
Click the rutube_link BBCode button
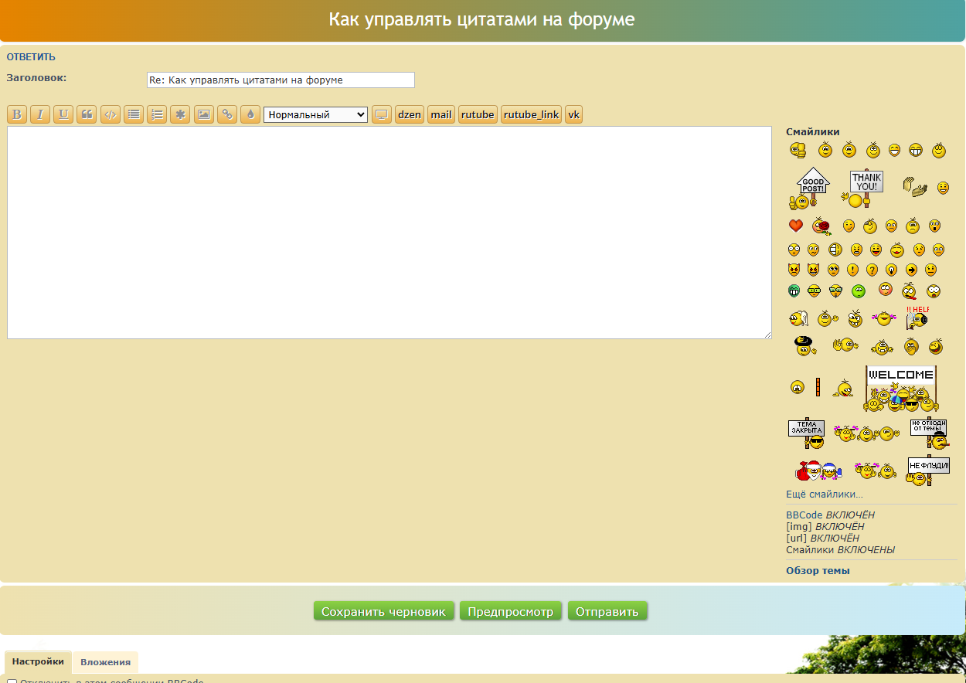pyautogui.click(x=531, y=114)
